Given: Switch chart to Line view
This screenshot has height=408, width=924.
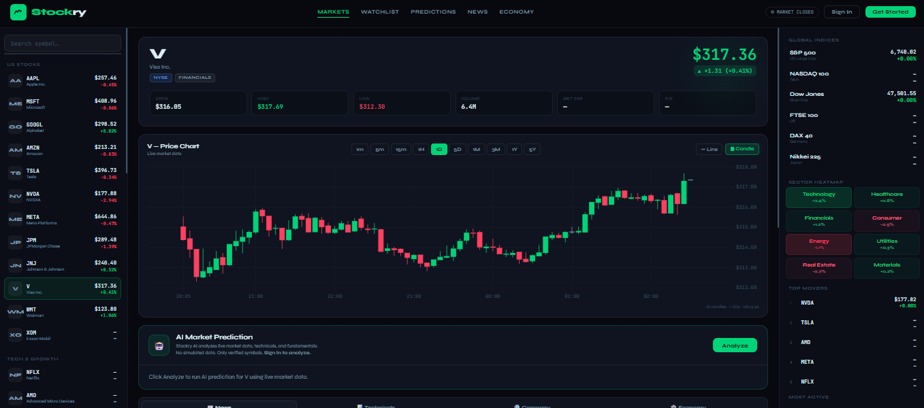Looking at the screenshot, I should [x=709, y=149].
